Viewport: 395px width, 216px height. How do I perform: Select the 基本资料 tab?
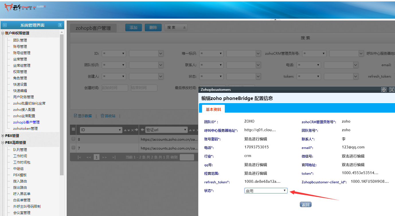213,109
